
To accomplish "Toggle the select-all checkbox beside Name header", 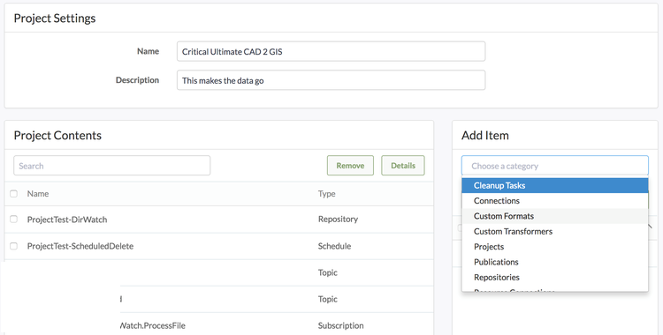I will tap(13, 194).
